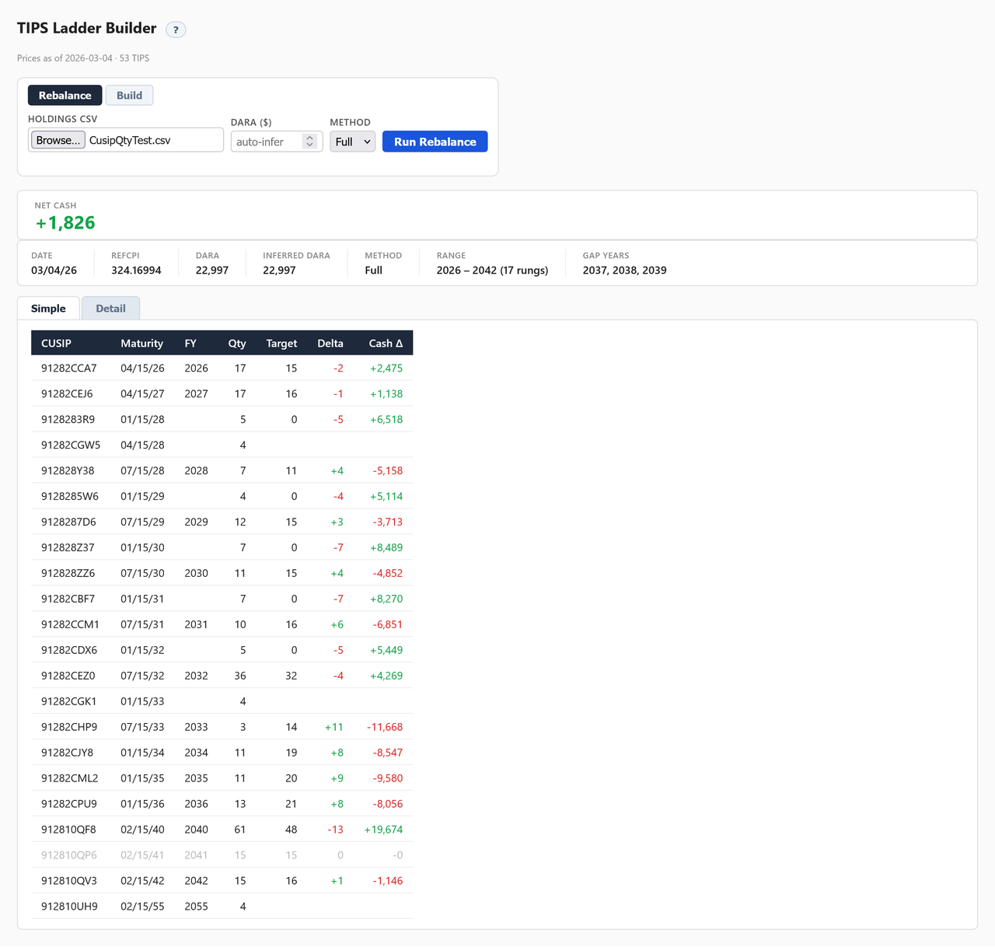Switch to Build mode
Viewport: 995px width, 947px height.
129,96
